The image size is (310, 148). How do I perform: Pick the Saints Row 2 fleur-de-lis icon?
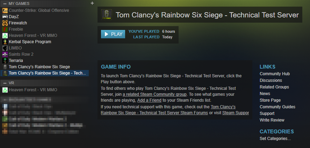(5, 54)
